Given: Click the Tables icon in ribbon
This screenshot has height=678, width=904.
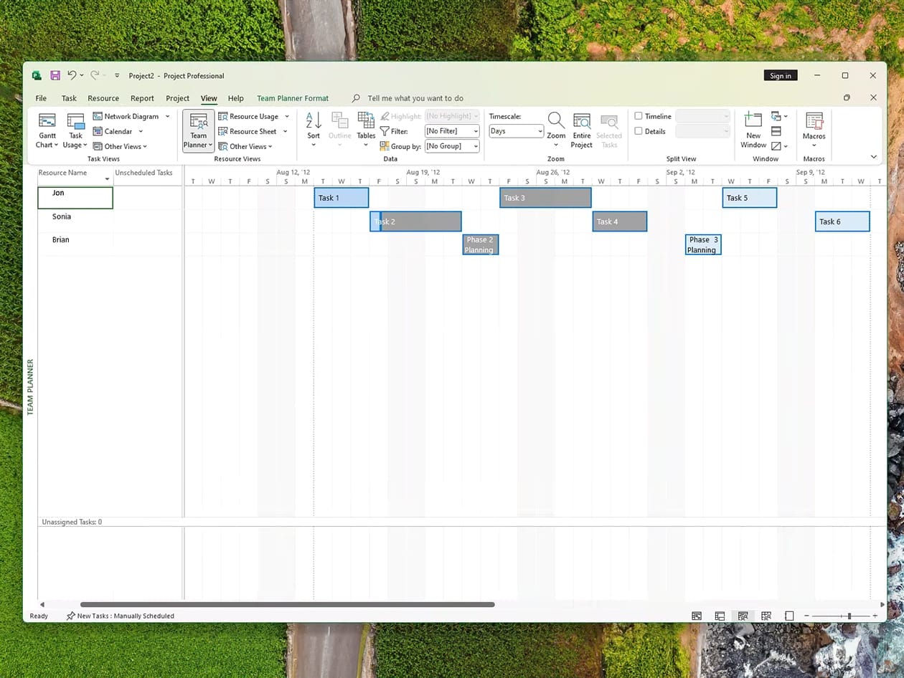Looking at the screenshot, I should [x=366, y=120].
